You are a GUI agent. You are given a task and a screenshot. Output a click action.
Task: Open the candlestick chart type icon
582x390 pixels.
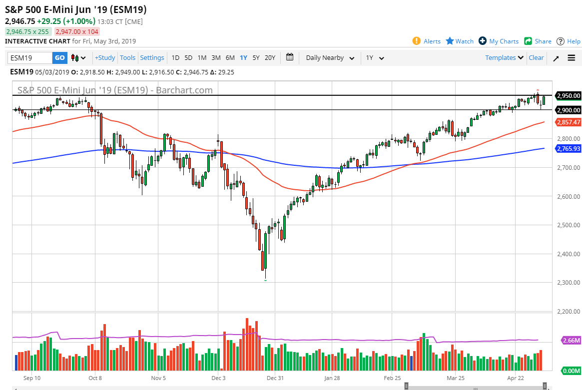click(x=74, y=58)
